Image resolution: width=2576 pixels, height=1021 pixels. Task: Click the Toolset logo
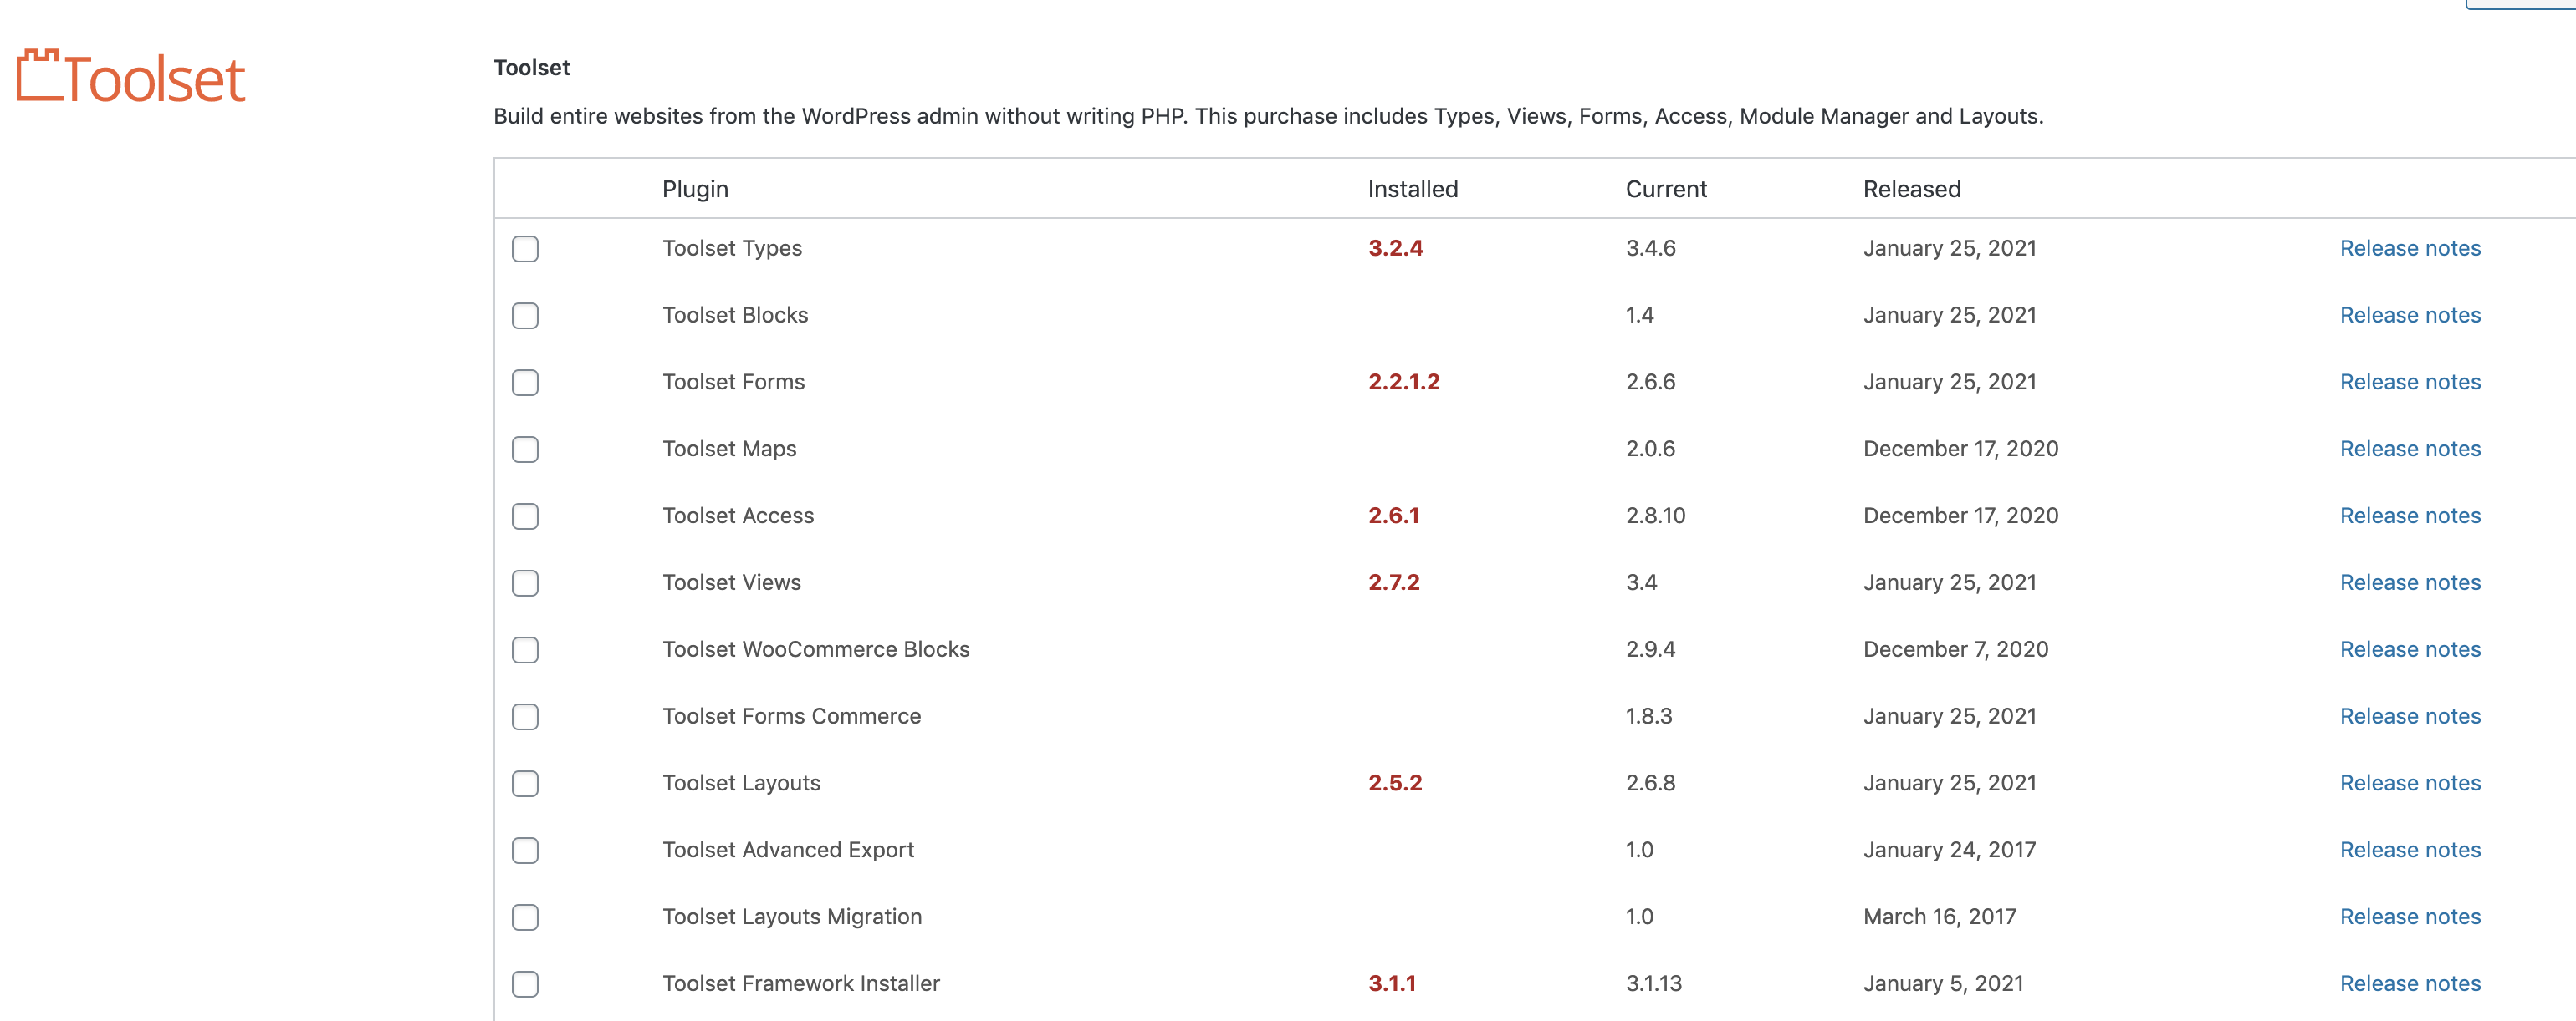point(131,77)
